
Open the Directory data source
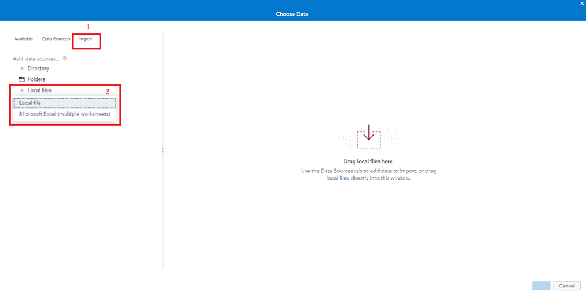tap(38, 69)
